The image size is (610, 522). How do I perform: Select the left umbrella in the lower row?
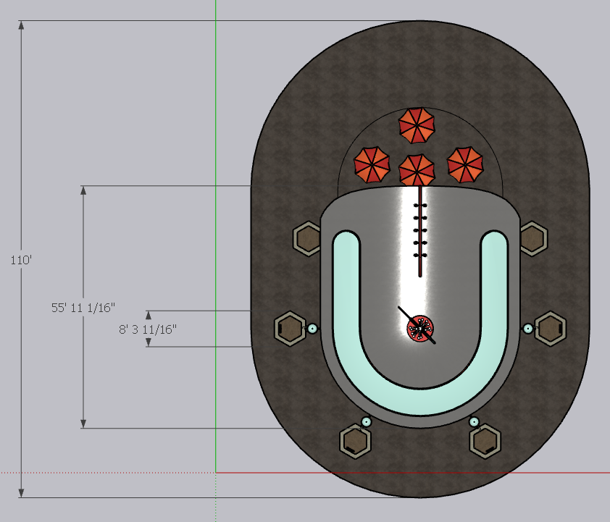(x=372, y=164)
